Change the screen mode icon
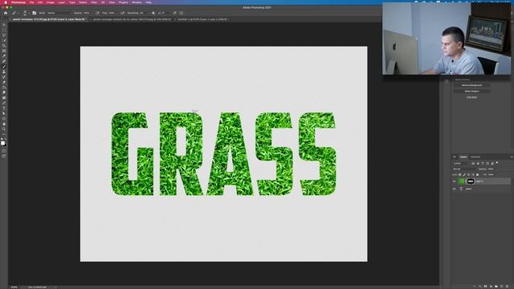Image resolution: width=514 pixels, height=289 pixels. click(x=4, y=156)
